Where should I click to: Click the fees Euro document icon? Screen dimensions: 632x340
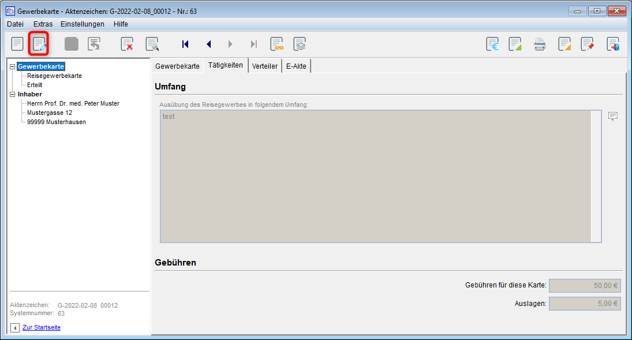coord(492,44)
